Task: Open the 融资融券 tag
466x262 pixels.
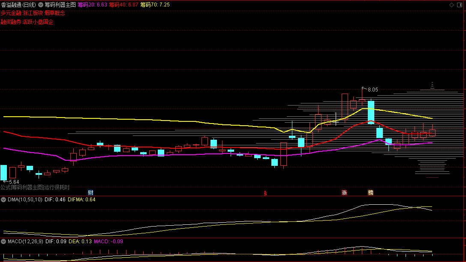Action: coord(11,22)
